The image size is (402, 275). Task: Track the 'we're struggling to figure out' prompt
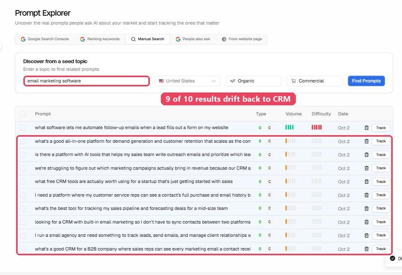tap(381, 168)
